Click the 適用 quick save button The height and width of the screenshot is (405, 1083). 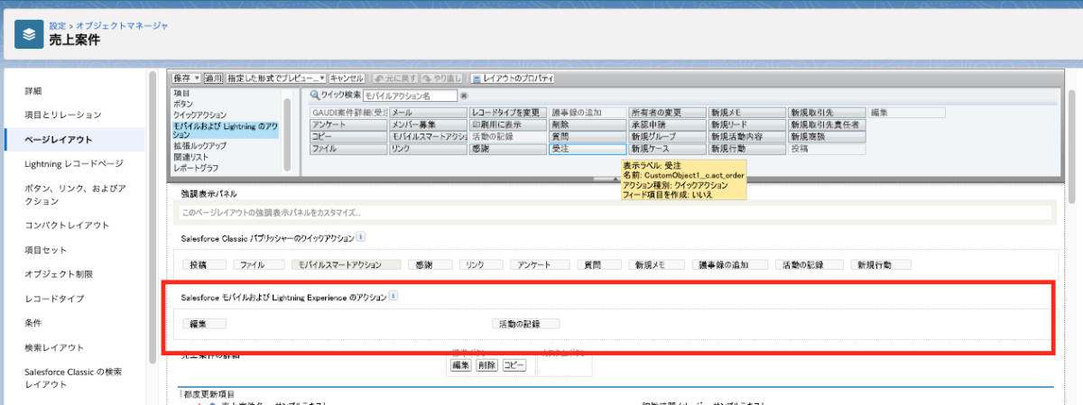[214, 78]
